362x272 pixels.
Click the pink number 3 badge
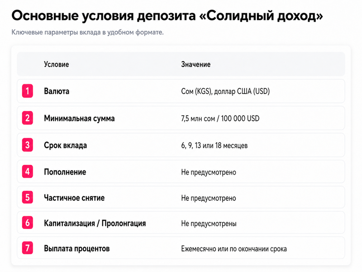(28, 145)
